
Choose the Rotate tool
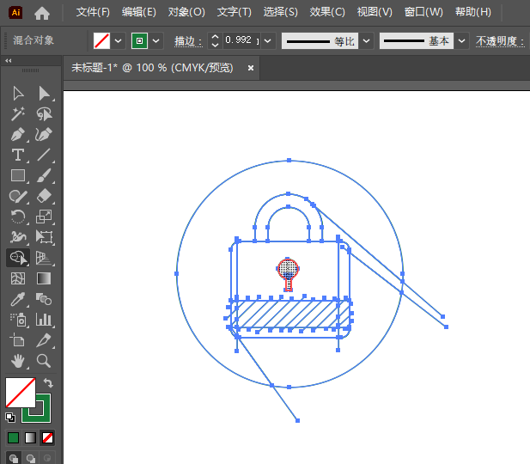point(18,217)
